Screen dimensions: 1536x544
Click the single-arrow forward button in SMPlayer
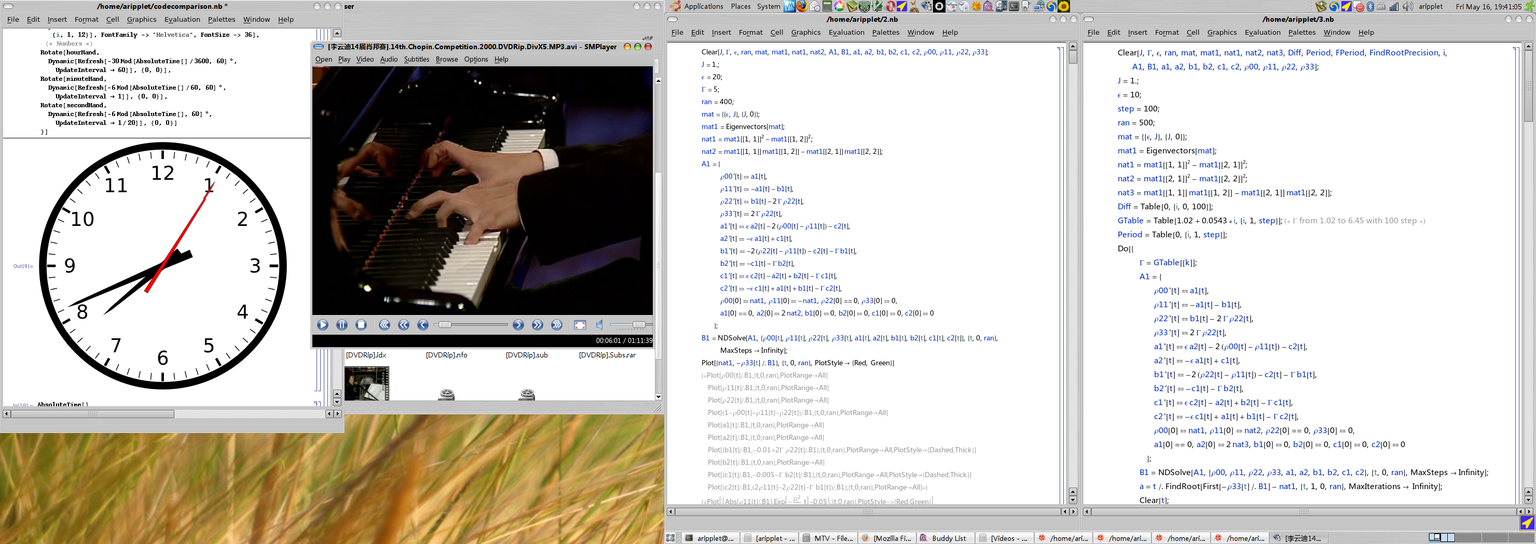[518, 325]
